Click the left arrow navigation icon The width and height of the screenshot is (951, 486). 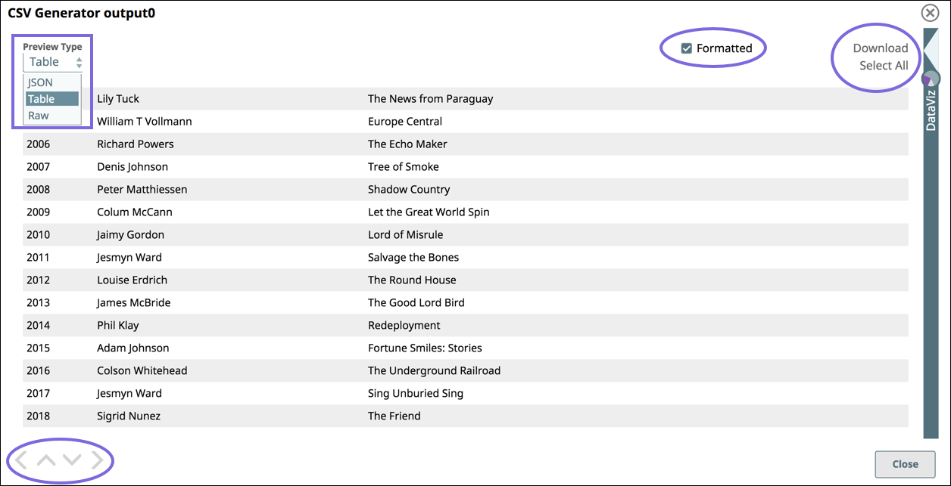(22, 460)
